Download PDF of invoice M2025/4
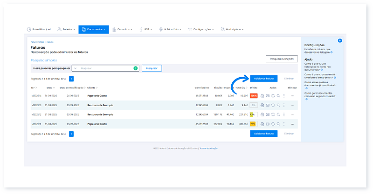373x194 pixels. click(262, 96)
